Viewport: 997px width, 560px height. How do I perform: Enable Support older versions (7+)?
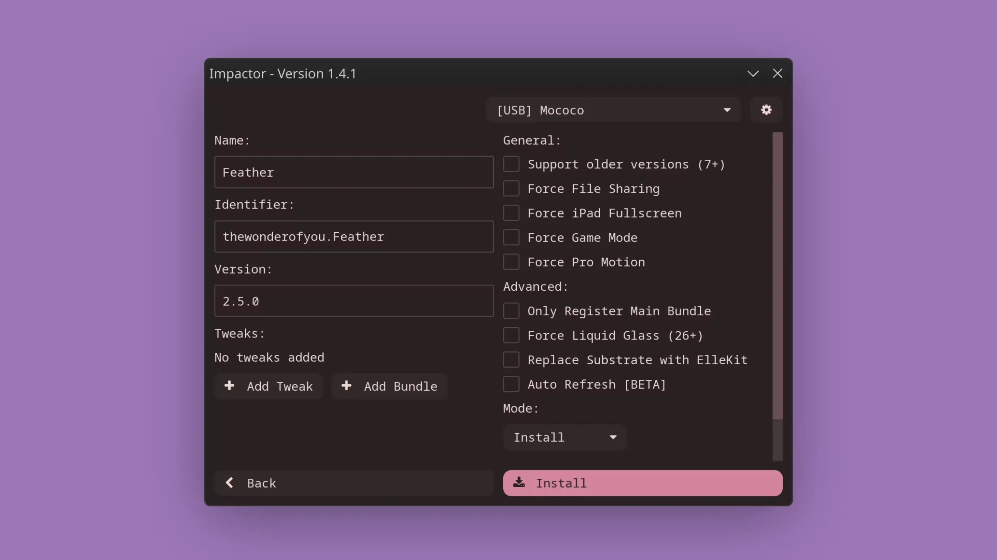point(511,164)
